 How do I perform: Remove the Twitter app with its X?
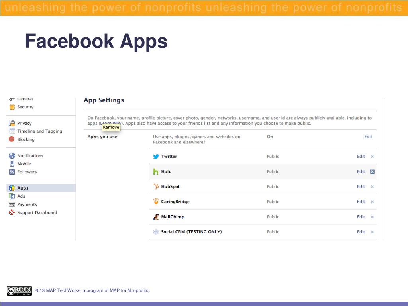pyautogui.click(x=373, y=157)
